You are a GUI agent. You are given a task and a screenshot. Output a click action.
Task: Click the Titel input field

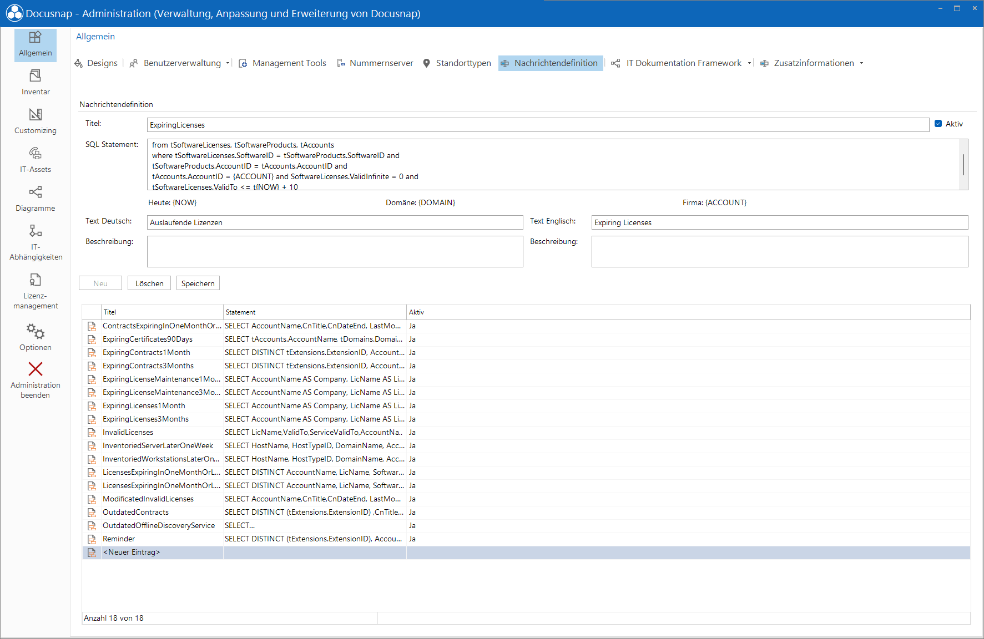pos(538,125)
